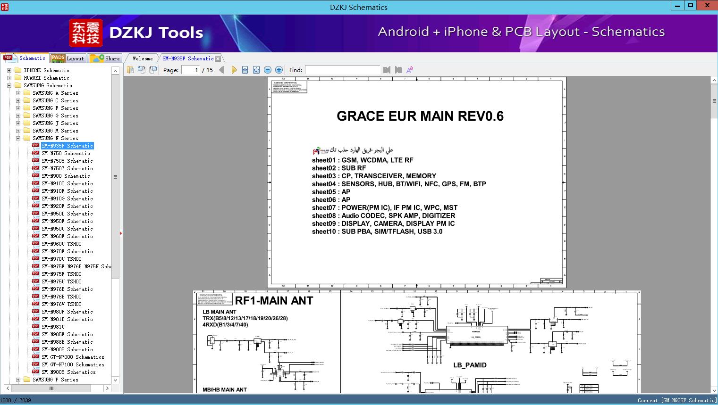
Task: Click the match case search icon
Action: coord(410,70)
